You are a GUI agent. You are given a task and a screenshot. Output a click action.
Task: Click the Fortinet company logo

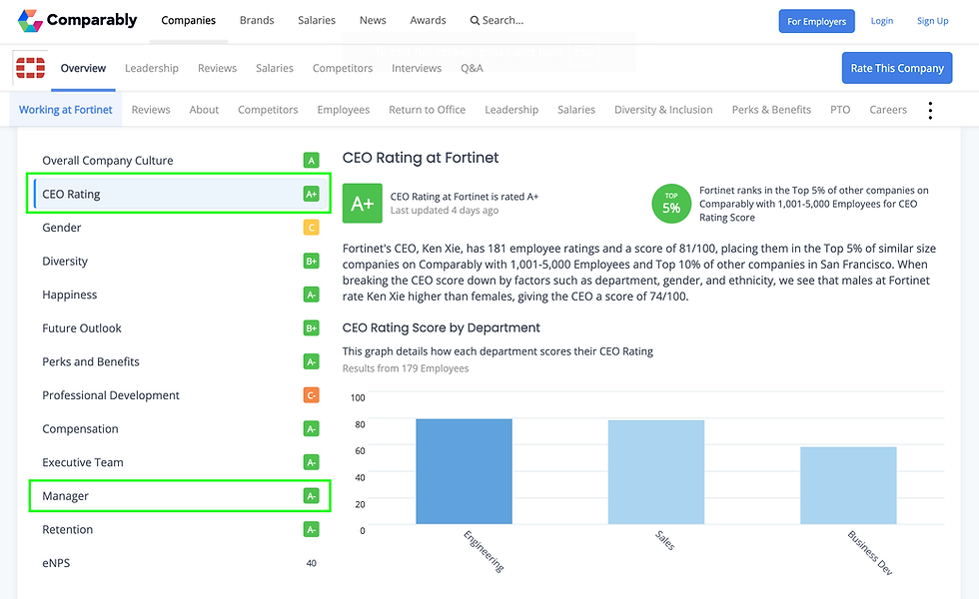click(x=30, y=68)
